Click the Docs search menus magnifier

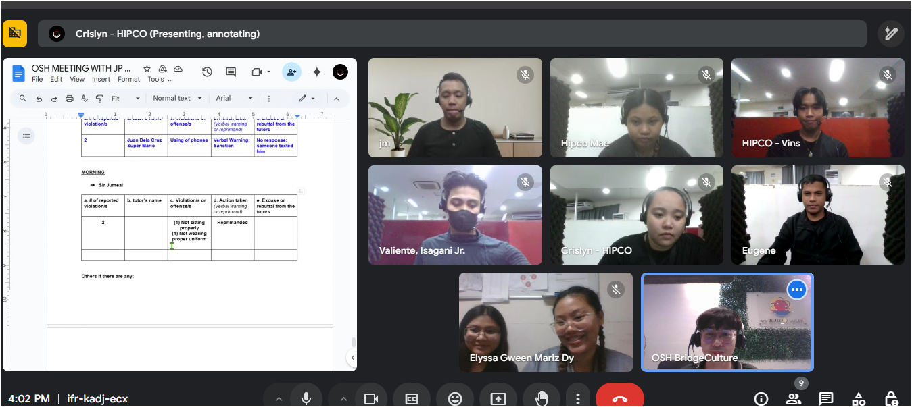coord(23,99)
